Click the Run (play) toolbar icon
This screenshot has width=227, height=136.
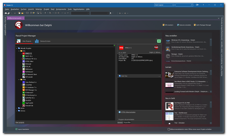click(x=45, y=13)
